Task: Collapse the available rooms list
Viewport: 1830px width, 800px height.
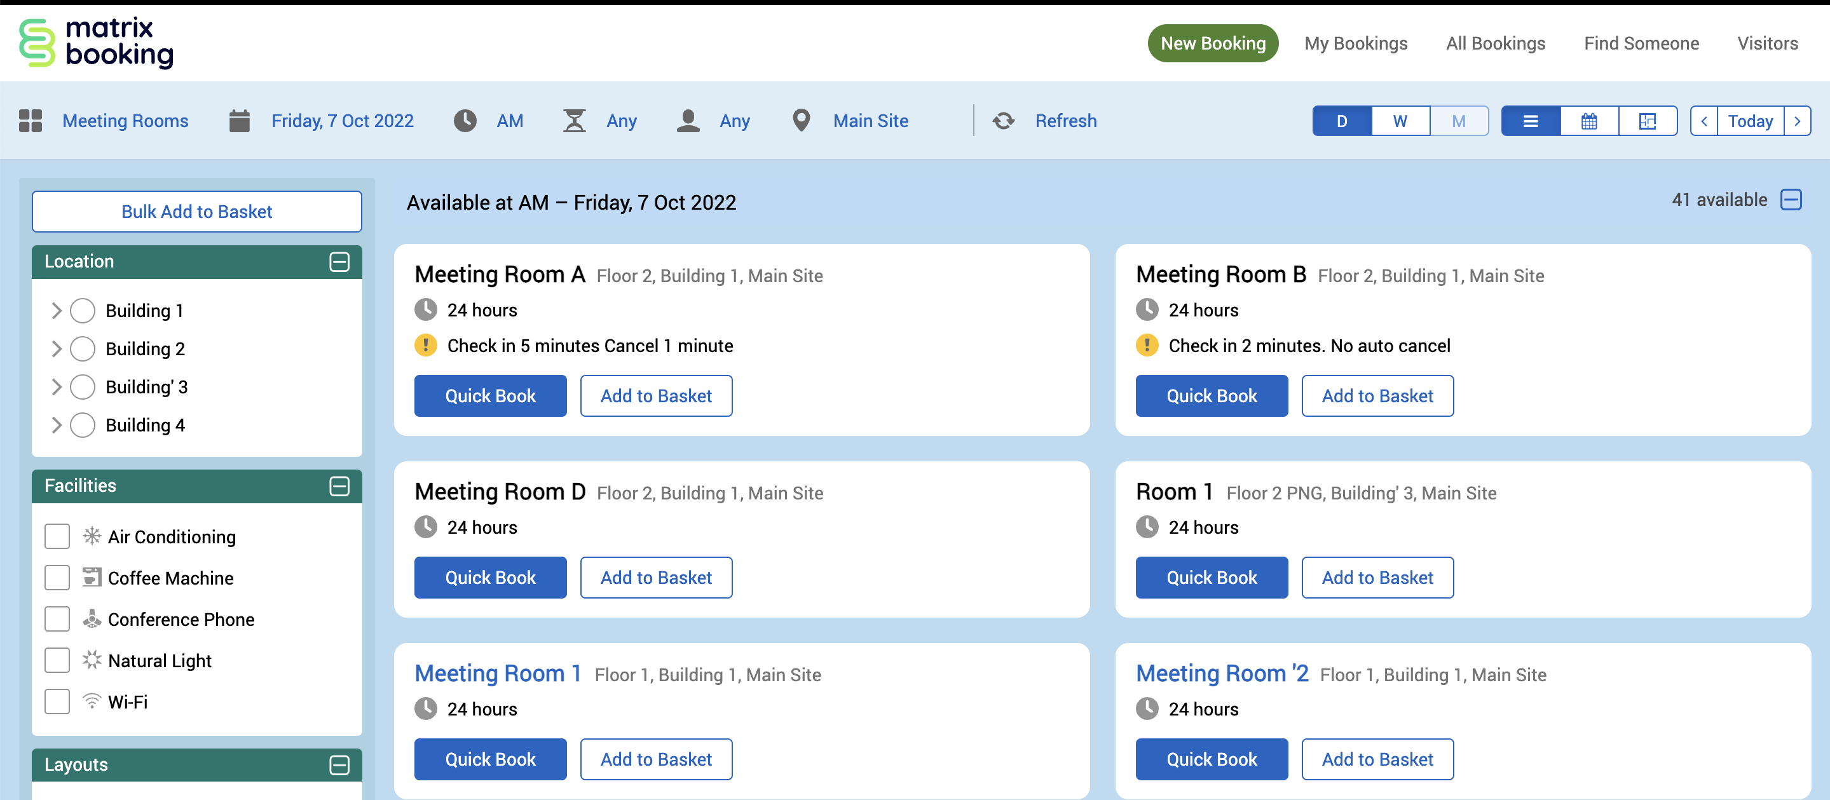Action: [1791, 200]
